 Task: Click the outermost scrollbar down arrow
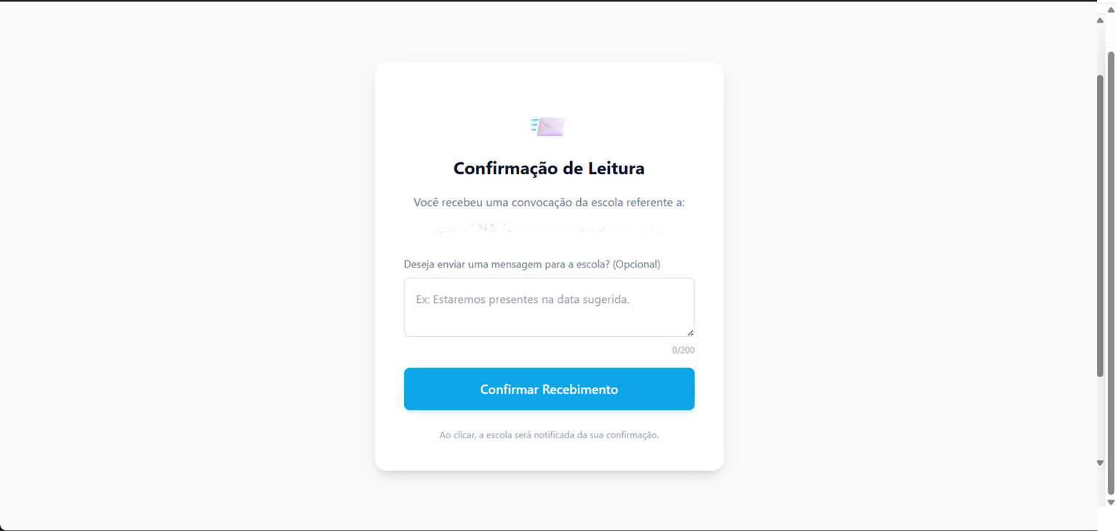[1110, 502]
